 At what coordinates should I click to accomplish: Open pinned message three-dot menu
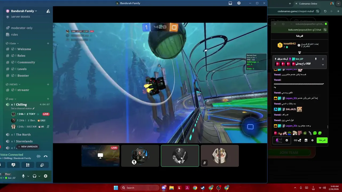pyautogui.click(x=323, y=59)
